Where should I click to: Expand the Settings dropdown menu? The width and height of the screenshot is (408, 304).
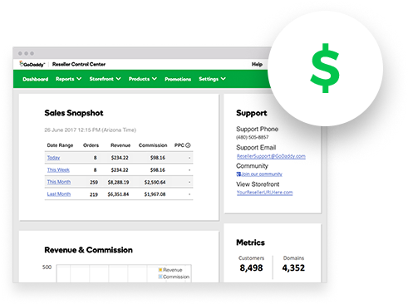212,79
